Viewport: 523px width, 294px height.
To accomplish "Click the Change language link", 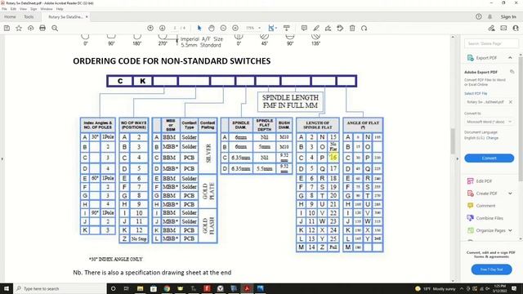I will 492,138.
